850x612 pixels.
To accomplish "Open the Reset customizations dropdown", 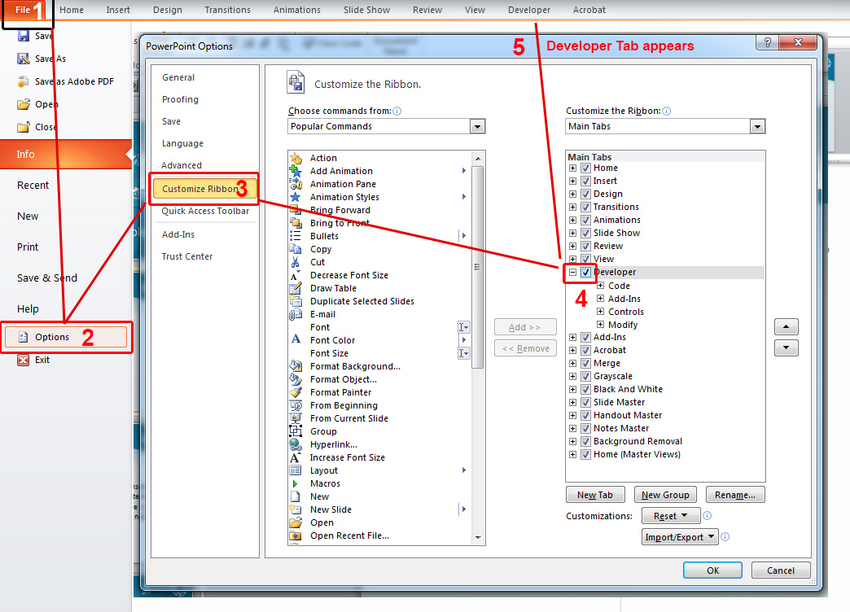I will 671,516.
